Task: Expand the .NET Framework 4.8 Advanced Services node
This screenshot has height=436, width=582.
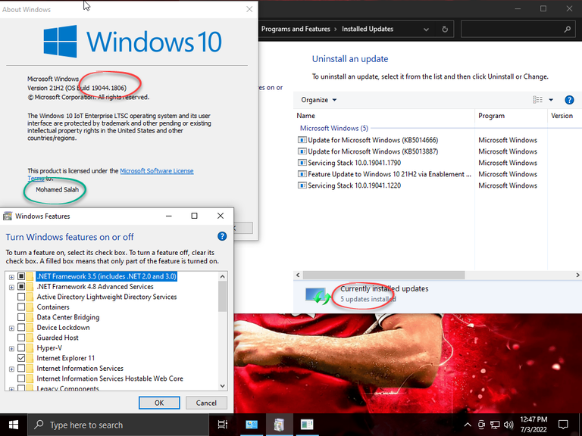Action: click(11, 288)
